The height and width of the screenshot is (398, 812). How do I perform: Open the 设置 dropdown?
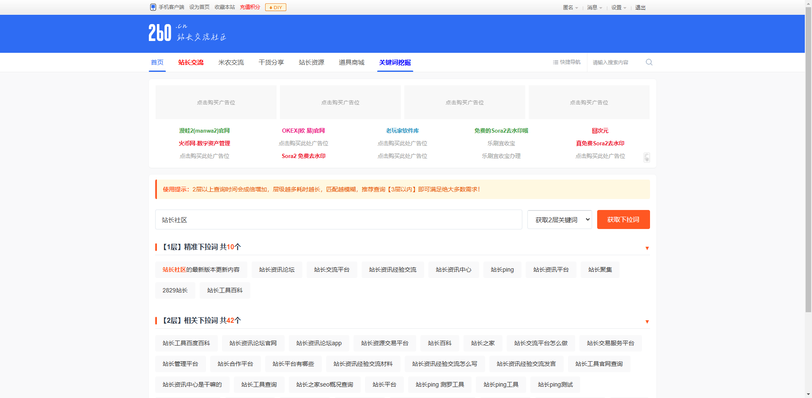click(617, 8)
